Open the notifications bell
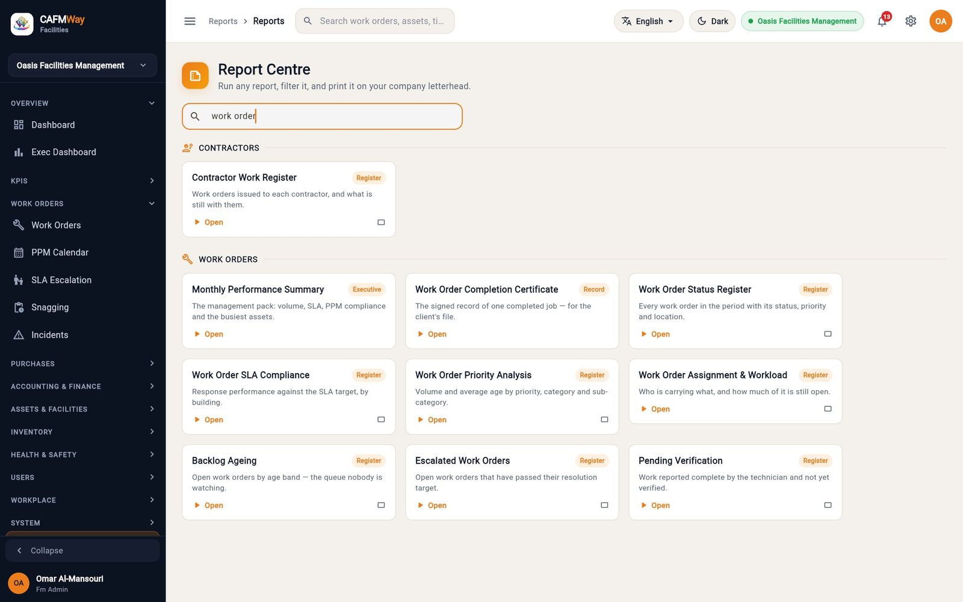Image resolution: width=963 pixels, height=602 pixels. tap(882, 21)
